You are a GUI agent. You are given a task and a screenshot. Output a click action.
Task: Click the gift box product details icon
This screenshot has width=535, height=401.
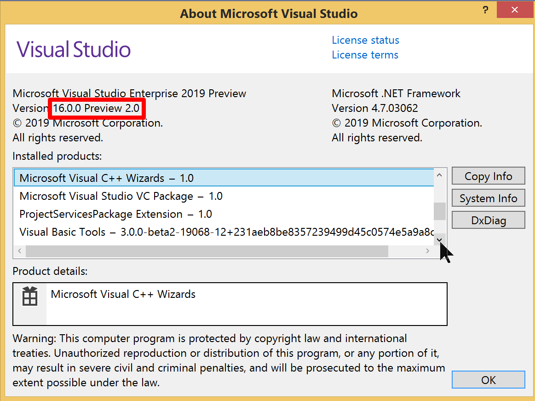(30, 296)
